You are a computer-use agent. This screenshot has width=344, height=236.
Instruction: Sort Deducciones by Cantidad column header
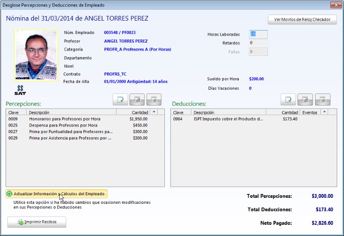pos(283,112)
